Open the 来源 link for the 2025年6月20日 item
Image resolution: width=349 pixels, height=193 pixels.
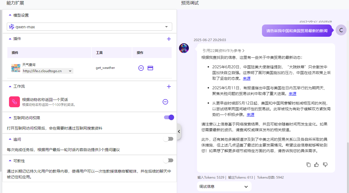[247, 78]
